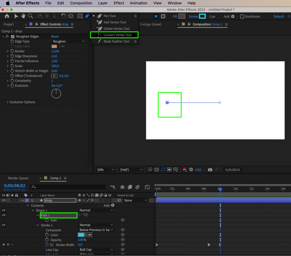Select the Selection tool (arrow) in the toolbar
Viewport: 291px width, 256px height.
click(16, 16)
